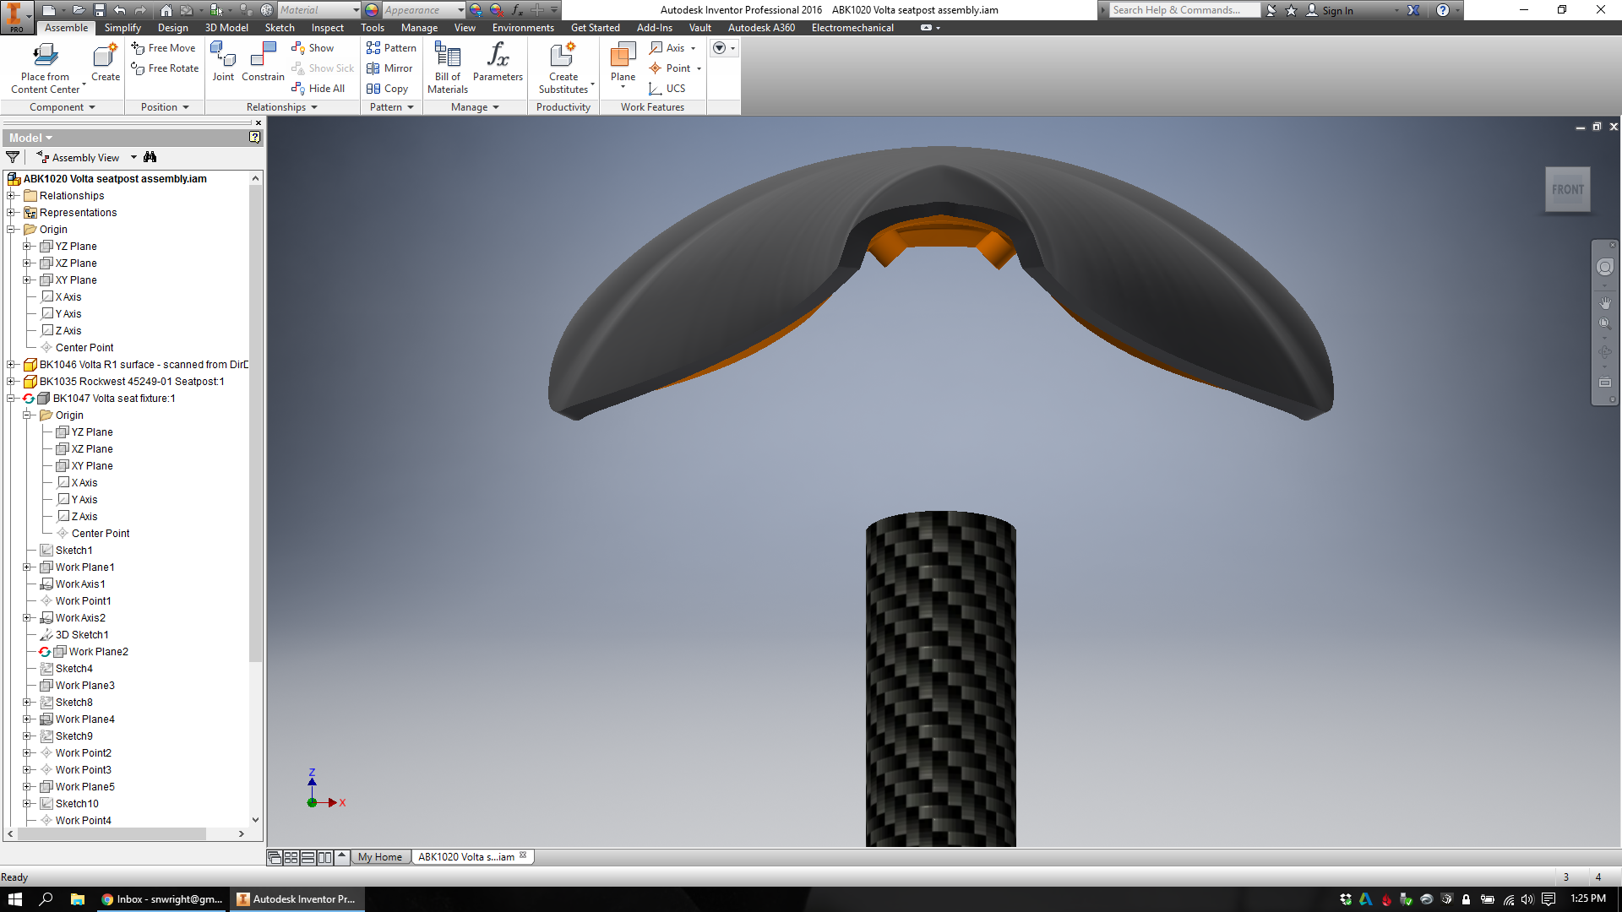
Task: Click the Adjust appearance icon
Action: click(x=476, y=10)
